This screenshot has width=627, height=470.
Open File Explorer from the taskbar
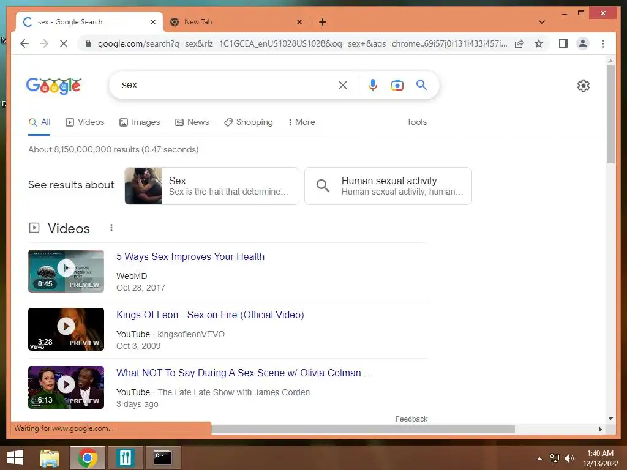tap(50, 458)
